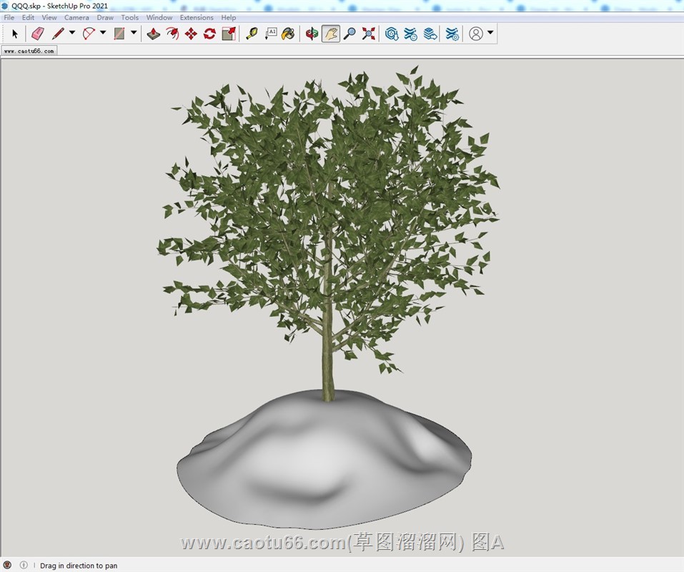Click the SketchUp app icon in title bar
Image resolution: width=684 pixels, height=572 pixels.
click(x=5, y=6)
